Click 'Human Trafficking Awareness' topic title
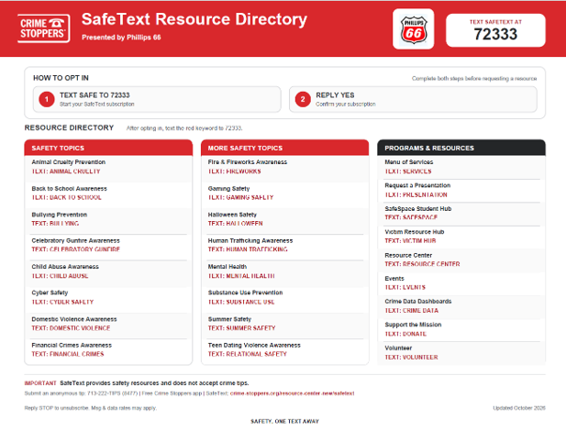Image resolution: width=566 pixels, height=431 pixels. [250, 240]
